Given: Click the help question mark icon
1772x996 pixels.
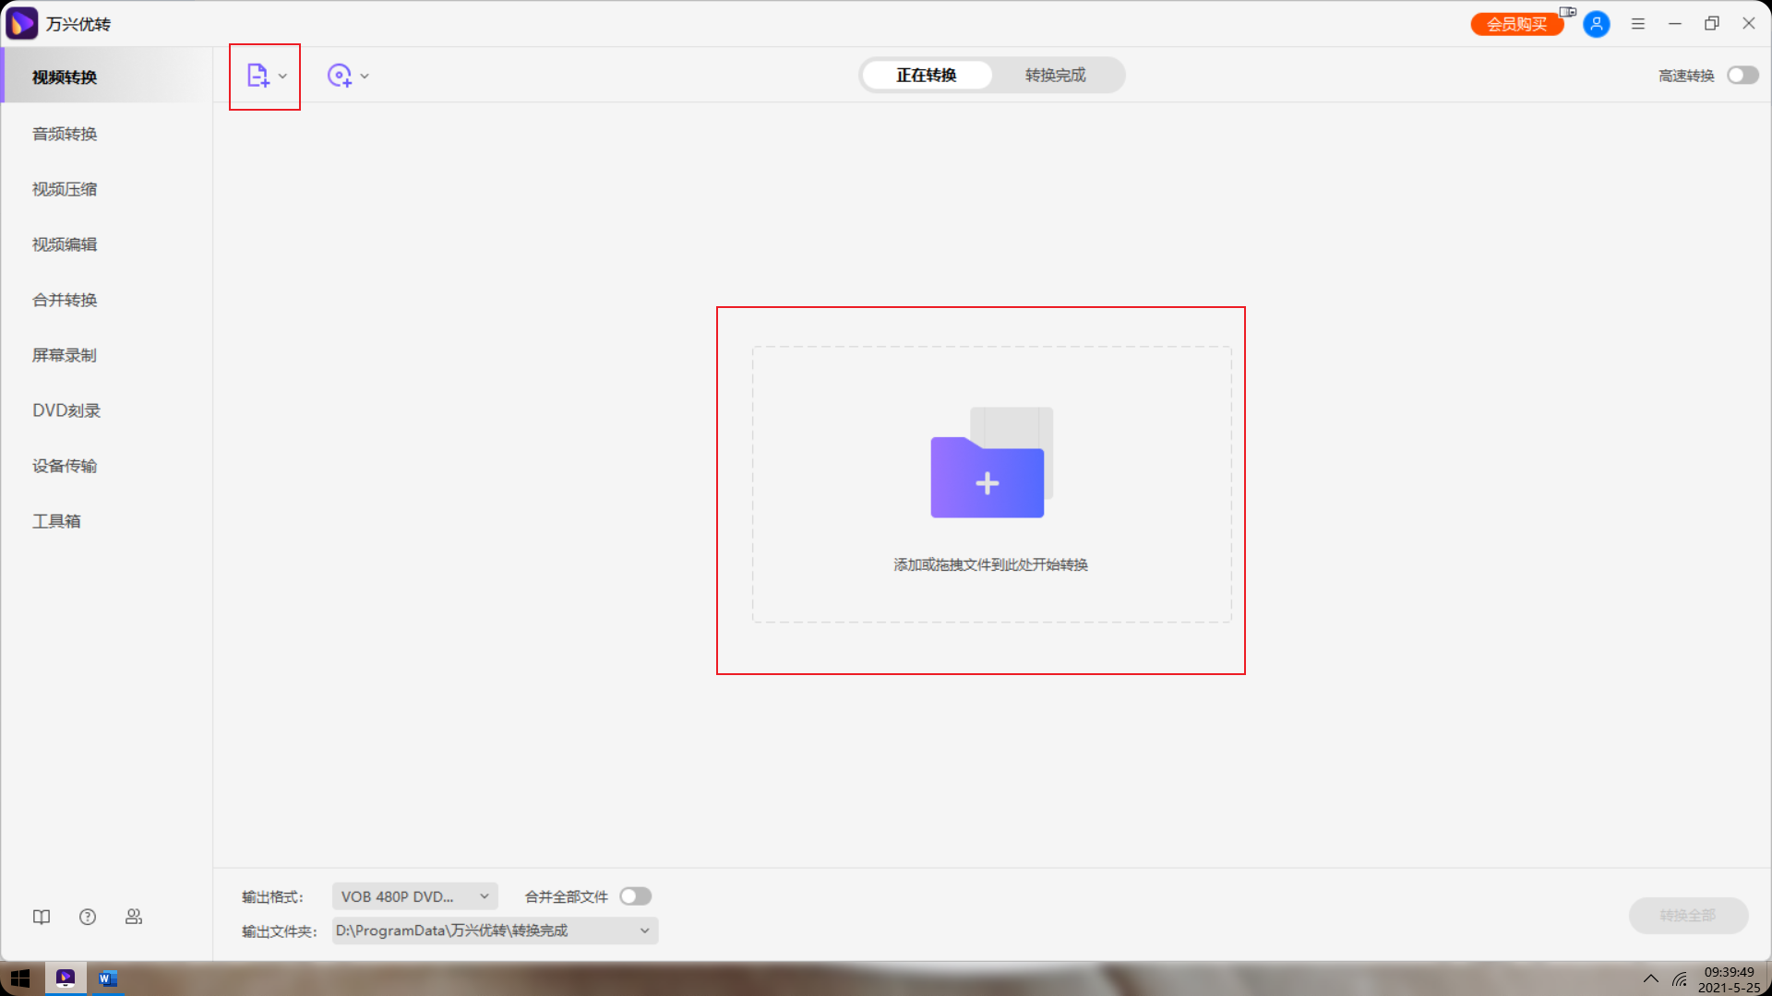Looking at the screenshot, I should (x=88, y=917).
